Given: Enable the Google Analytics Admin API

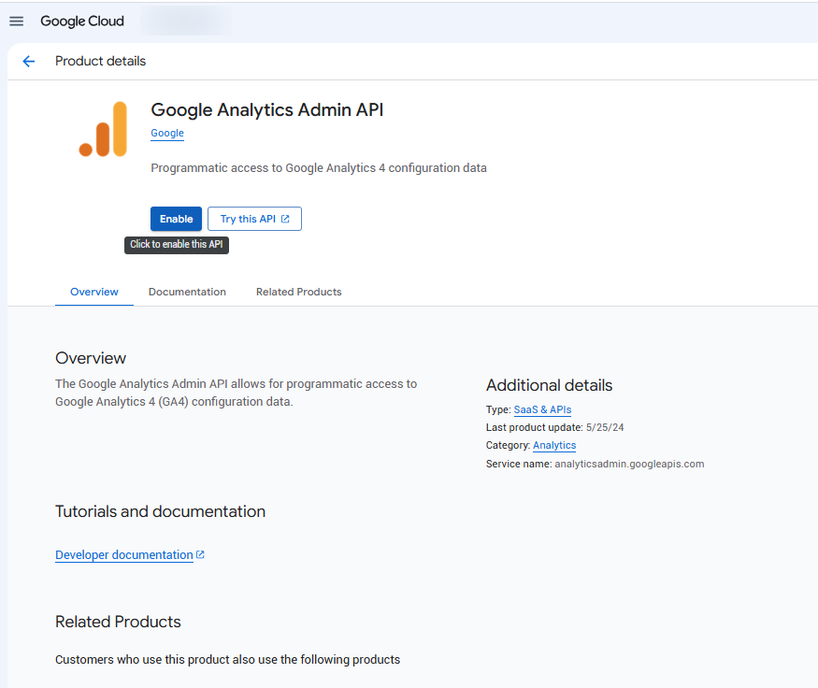Looking at the screenshot, I should [177, 219].
